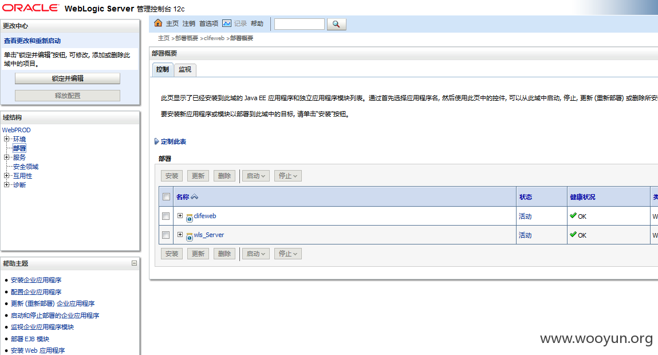This screenshot has height=355, width=658.
Task: Click 查看更改和重新启动 link
Action: 32,41
